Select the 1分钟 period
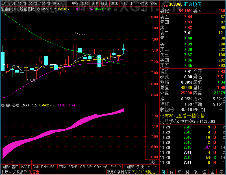The height and width of the screenshot is (175, 226). [22, 3]
